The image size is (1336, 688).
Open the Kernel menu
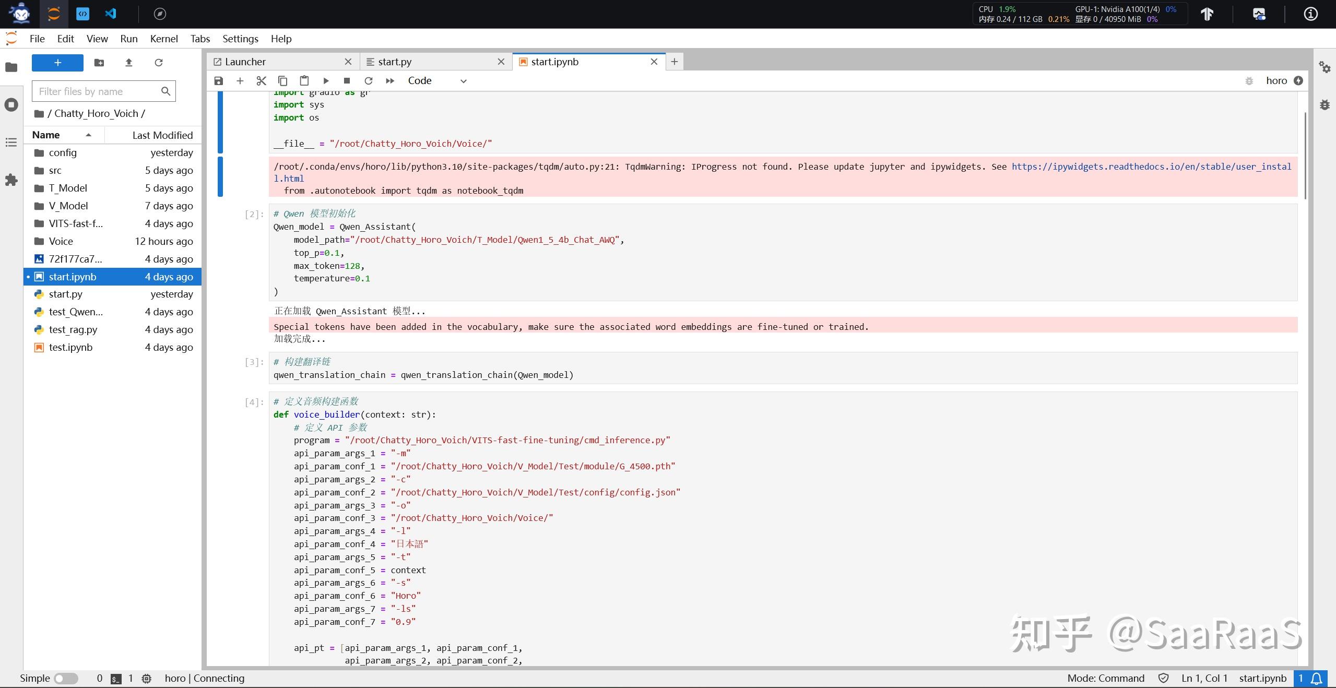(163, 39)
